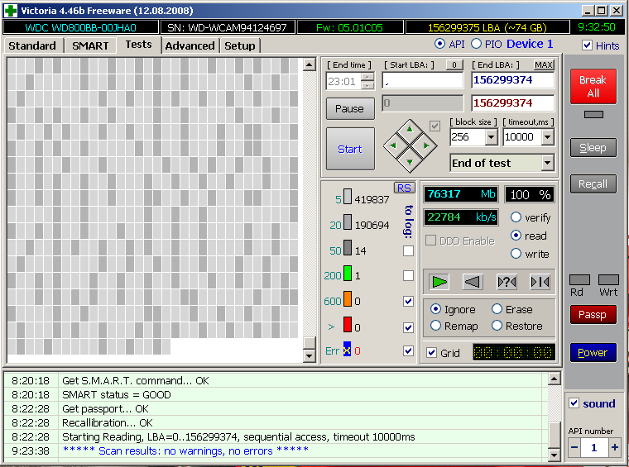Click the RS reset statistics button
Viewport: 629px width, 467px height.
click(404, 188)
